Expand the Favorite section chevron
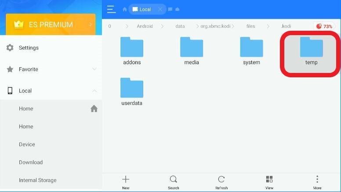341x192 pixels. 94,69
